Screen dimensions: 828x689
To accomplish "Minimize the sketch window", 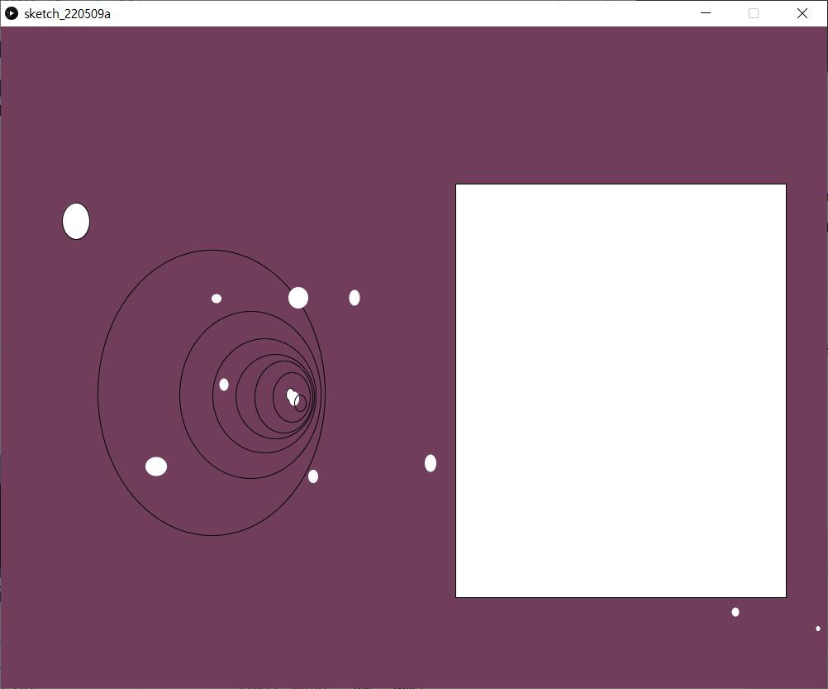I will [706, 13].
